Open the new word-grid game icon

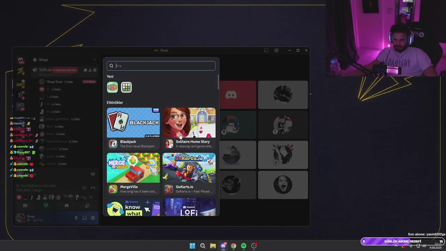[x=126, y=87]
